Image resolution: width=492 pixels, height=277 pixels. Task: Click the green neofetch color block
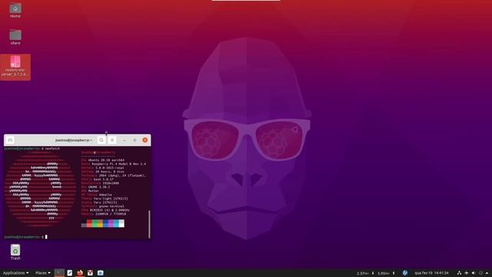click(x=95, y=223)
